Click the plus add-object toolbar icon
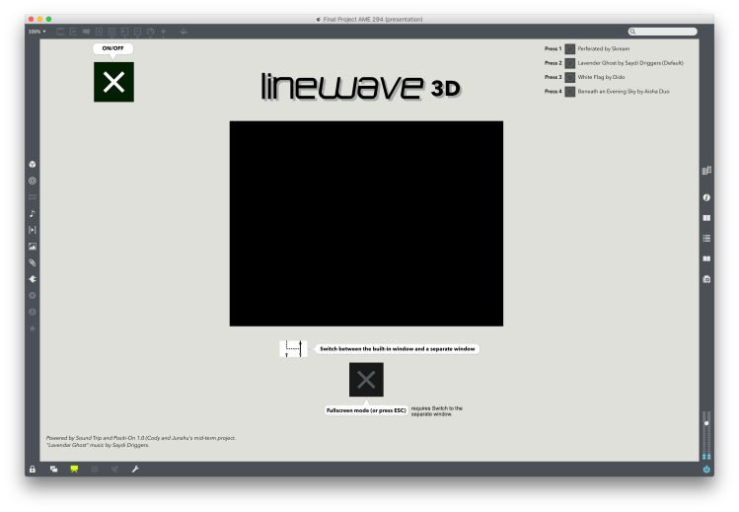 tap(163, 32)
